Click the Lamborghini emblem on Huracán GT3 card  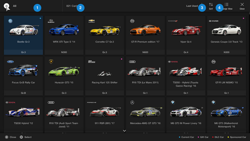[51, 62]
